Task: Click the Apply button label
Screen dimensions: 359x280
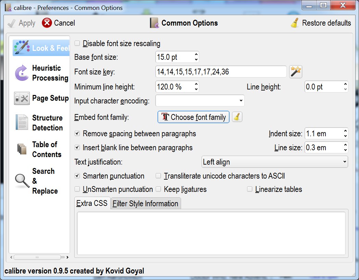Action: tap(27, 23)
